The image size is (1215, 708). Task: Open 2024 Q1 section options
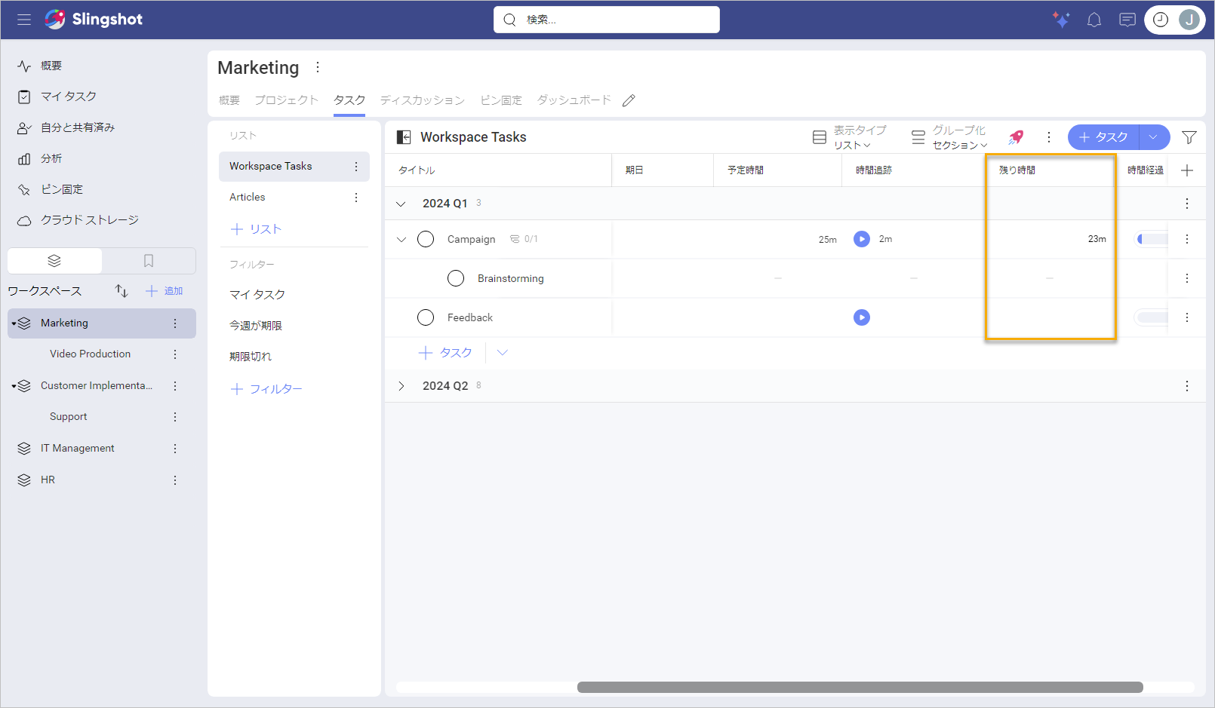click(x=1187, y=204)
